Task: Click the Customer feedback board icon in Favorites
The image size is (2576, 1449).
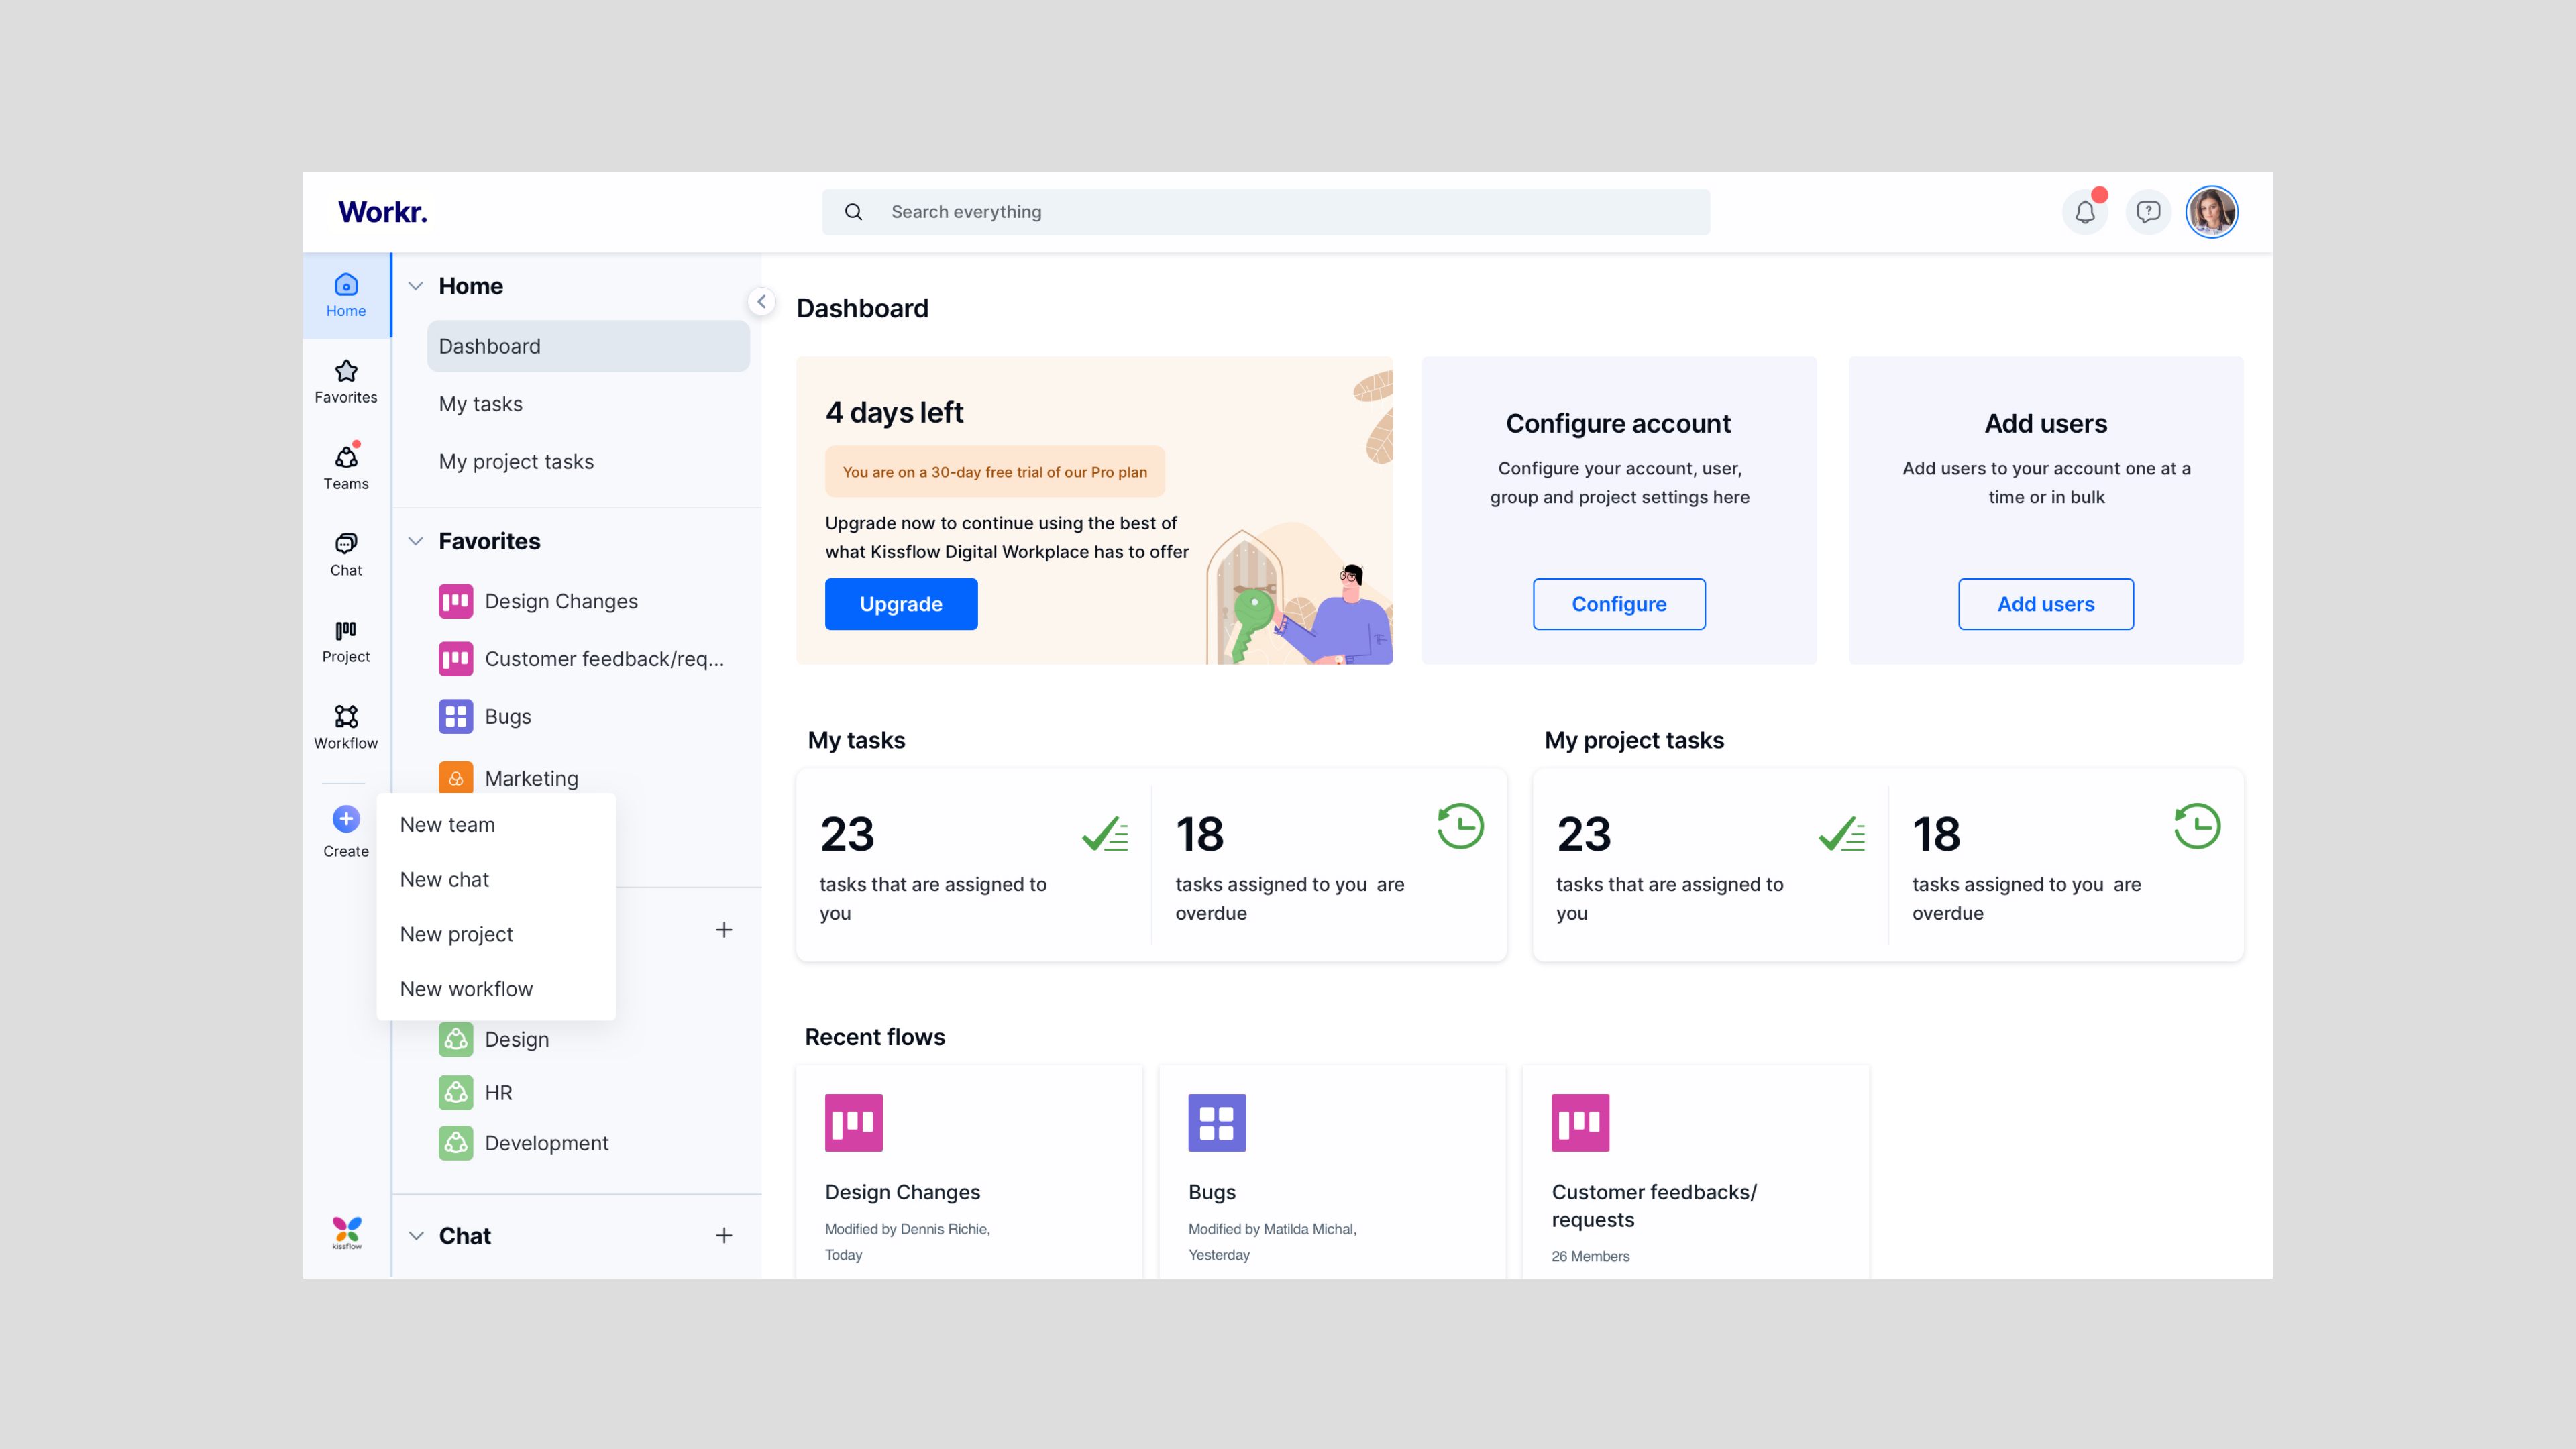Action: pyautogui.click(x=456, y=659)
